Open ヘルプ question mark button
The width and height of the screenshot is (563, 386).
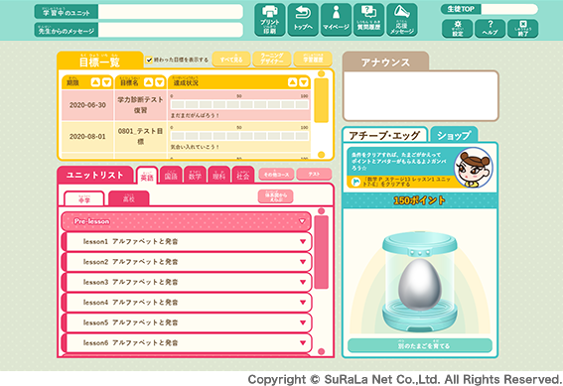pyautogui.click(x=491, y=29)
